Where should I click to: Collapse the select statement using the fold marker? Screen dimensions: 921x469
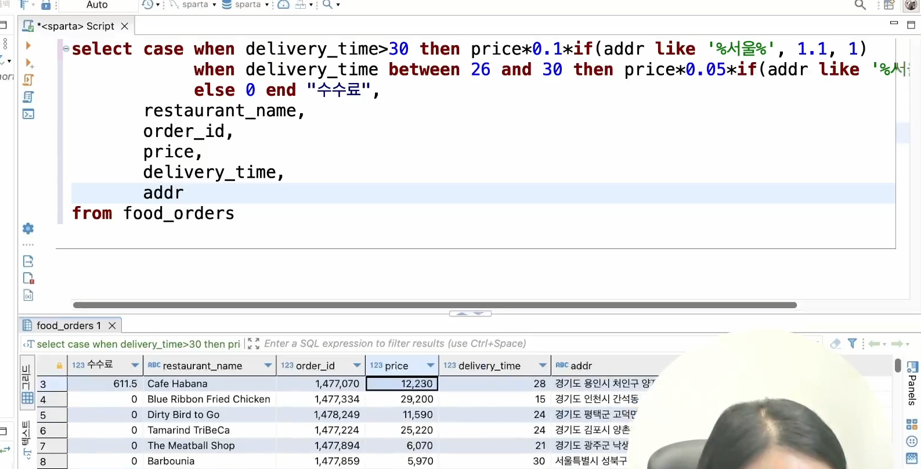pos(66,49)
